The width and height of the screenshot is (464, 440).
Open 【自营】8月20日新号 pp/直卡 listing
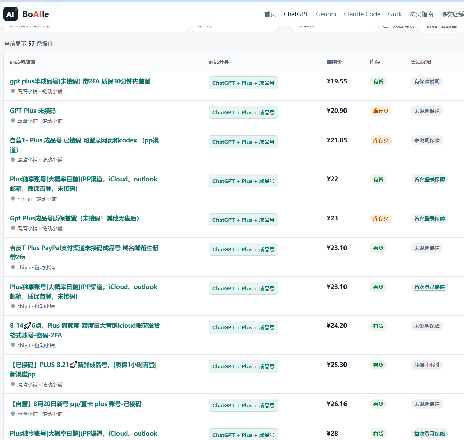[76, 404]
